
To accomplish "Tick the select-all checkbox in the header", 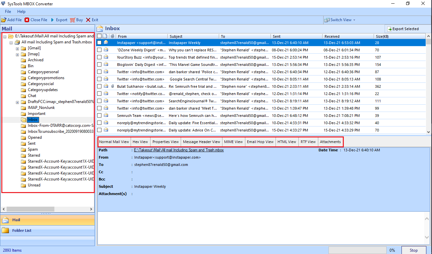I will (99, 36).
